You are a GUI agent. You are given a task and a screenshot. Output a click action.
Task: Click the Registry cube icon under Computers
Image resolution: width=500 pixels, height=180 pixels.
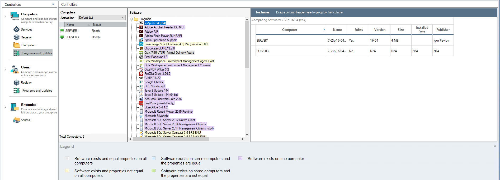(16, 37)
